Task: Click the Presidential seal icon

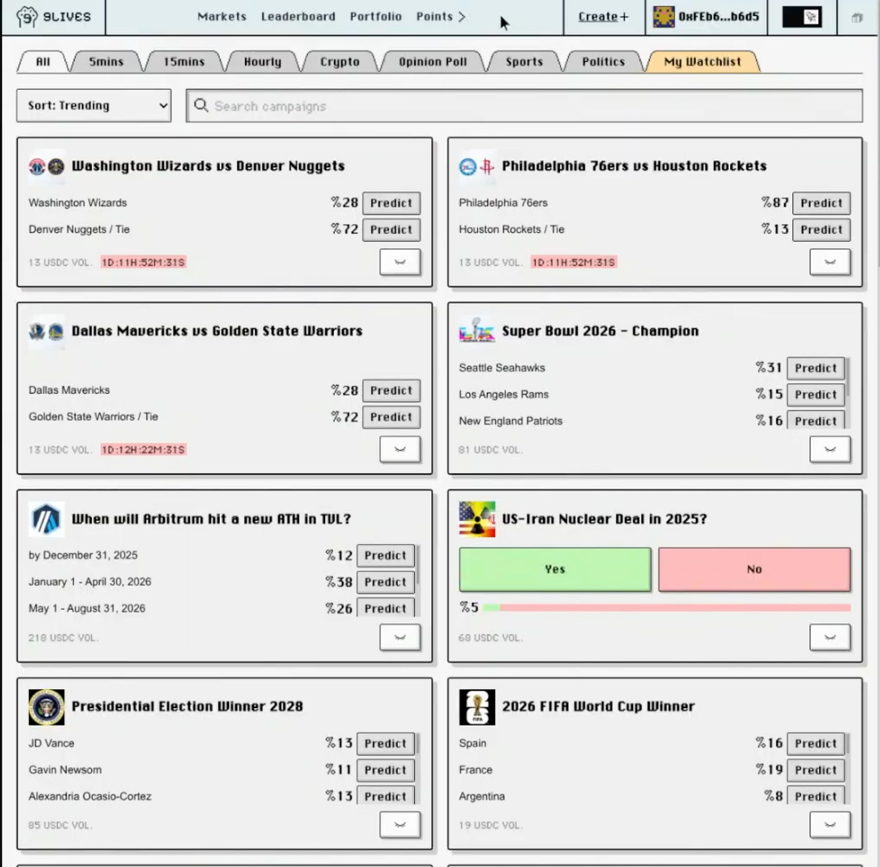Action: click(47, 707)
